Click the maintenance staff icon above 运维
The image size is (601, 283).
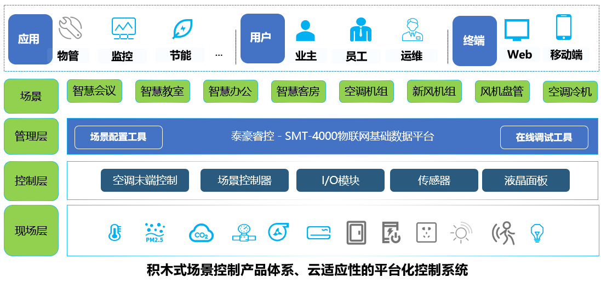pos(413,30)
